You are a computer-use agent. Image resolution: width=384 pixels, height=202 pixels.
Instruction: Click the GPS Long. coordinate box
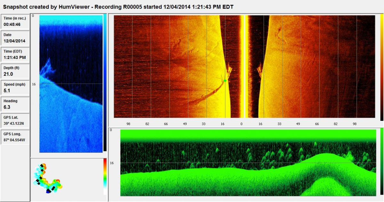click(15, 137)
